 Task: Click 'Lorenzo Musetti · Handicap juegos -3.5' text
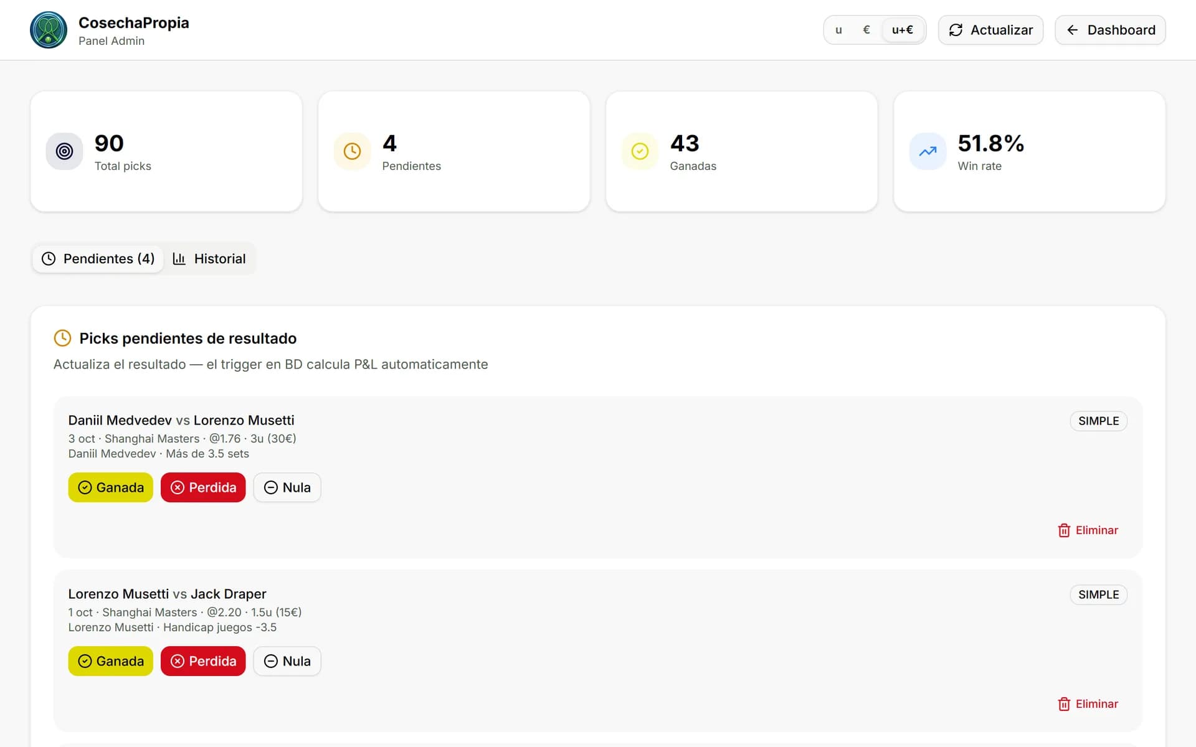click(x=173, y=627)
